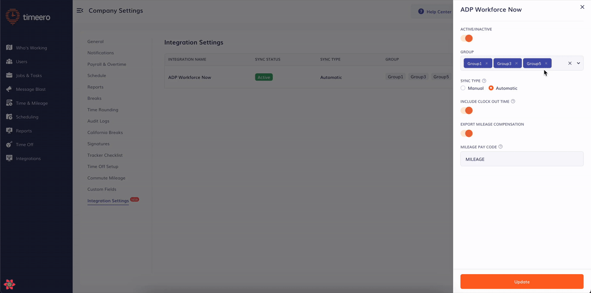
Task: Select the Scheduling calendar icon
Action: click(9, 117)
